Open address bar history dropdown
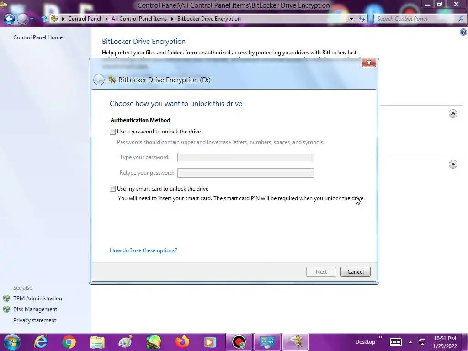Screen dimensions: 468x351 (x=351, y=19)
